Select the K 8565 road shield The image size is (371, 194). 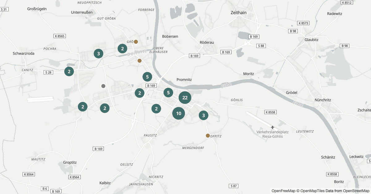(x=59, y=36)
